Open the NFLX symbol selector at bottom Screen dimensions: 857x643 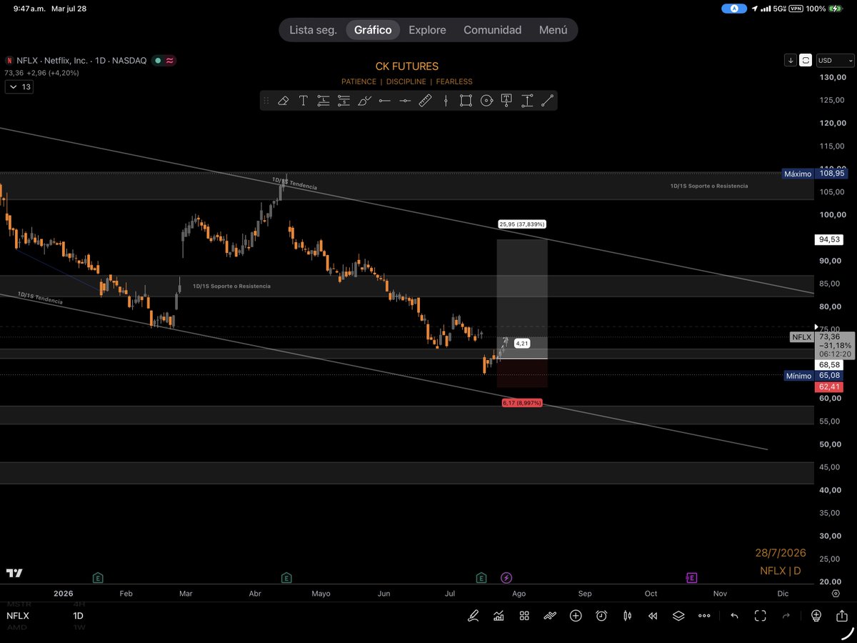(x=18, y=616)
